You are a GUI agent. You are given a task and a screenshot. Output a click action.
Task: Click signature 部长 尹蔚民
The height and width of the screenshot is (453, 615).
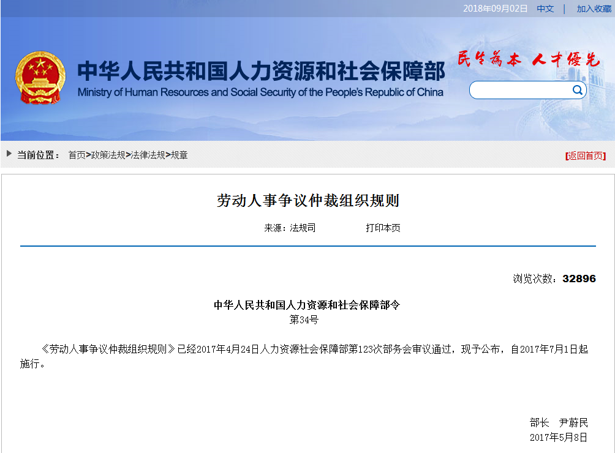pyautogui.click(x=559, y=422)
